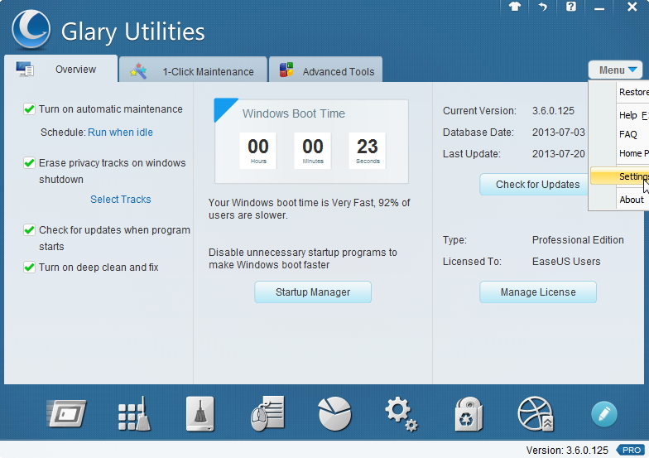Choose Help in the Menu dropdown

pyautogui.click(x=619, y=115)
